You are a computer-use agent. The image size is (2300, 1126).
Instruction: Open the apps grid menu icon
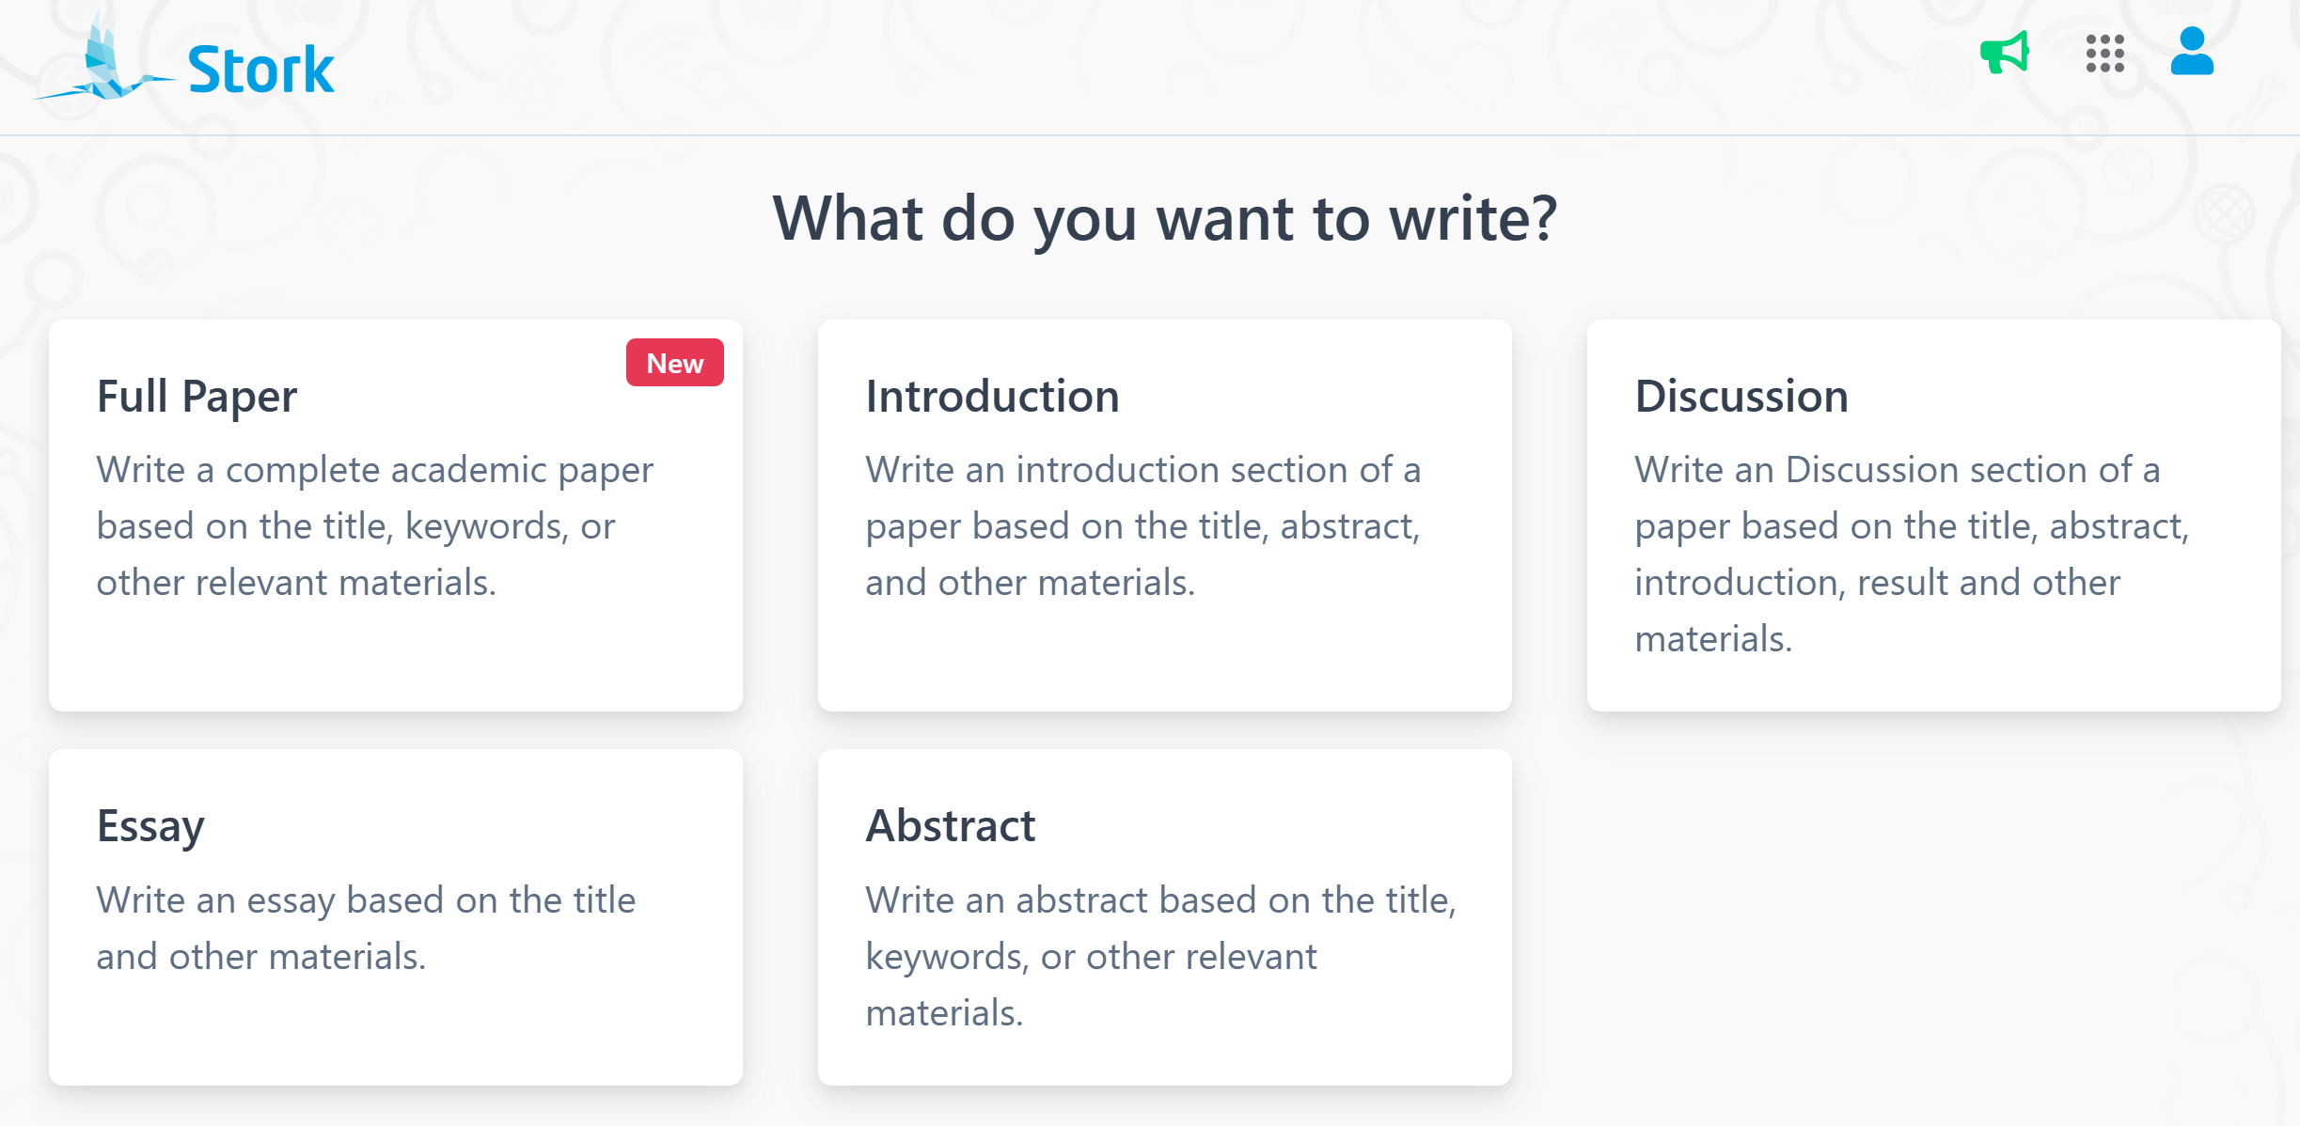click(2104, 54)
